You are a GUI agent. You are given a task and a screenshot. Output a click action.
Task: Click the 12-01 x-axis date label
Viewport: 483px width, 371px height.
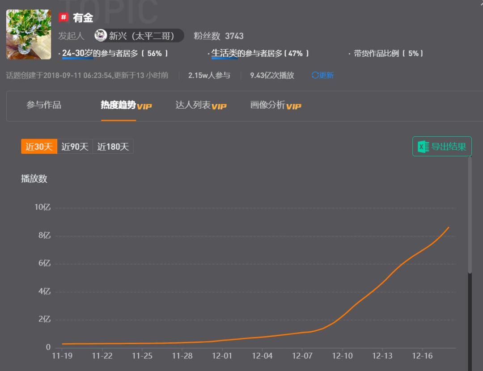click(222, 356)
